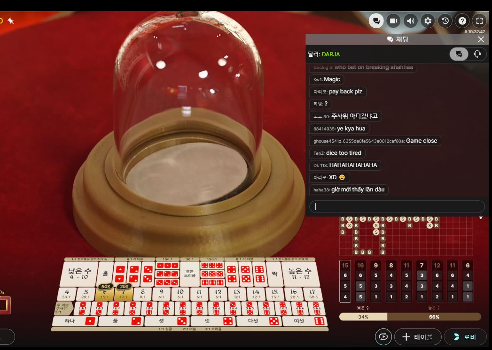
Task: Bet on 높은 수 11-17 area
Action: (x=300, y=274)
